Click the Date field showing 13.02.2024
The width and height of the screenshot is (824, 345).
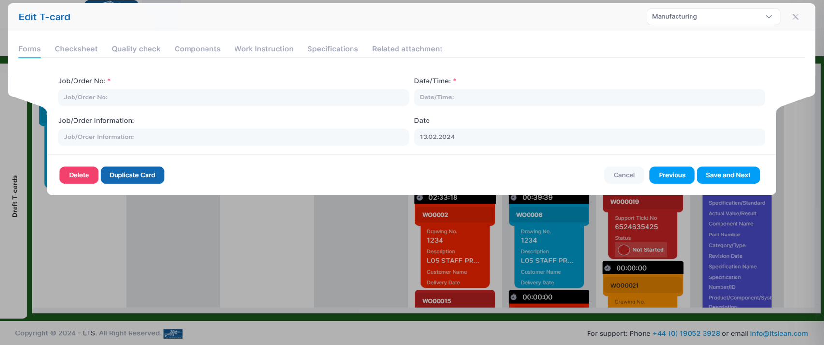pos(589,137)
